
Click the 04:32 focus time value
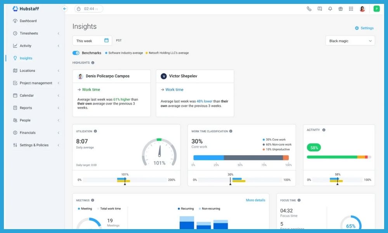(286, 211)
